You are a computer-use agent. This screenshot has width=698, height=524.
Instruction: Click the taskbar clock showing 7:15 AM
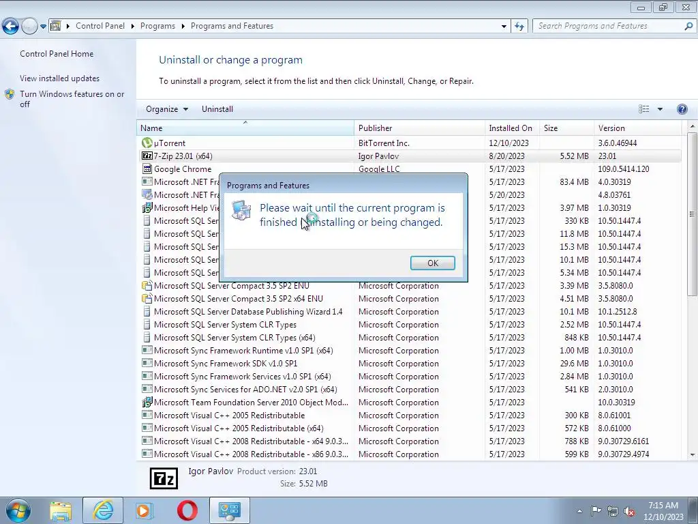pyautogui.click(x=663, y=511)
